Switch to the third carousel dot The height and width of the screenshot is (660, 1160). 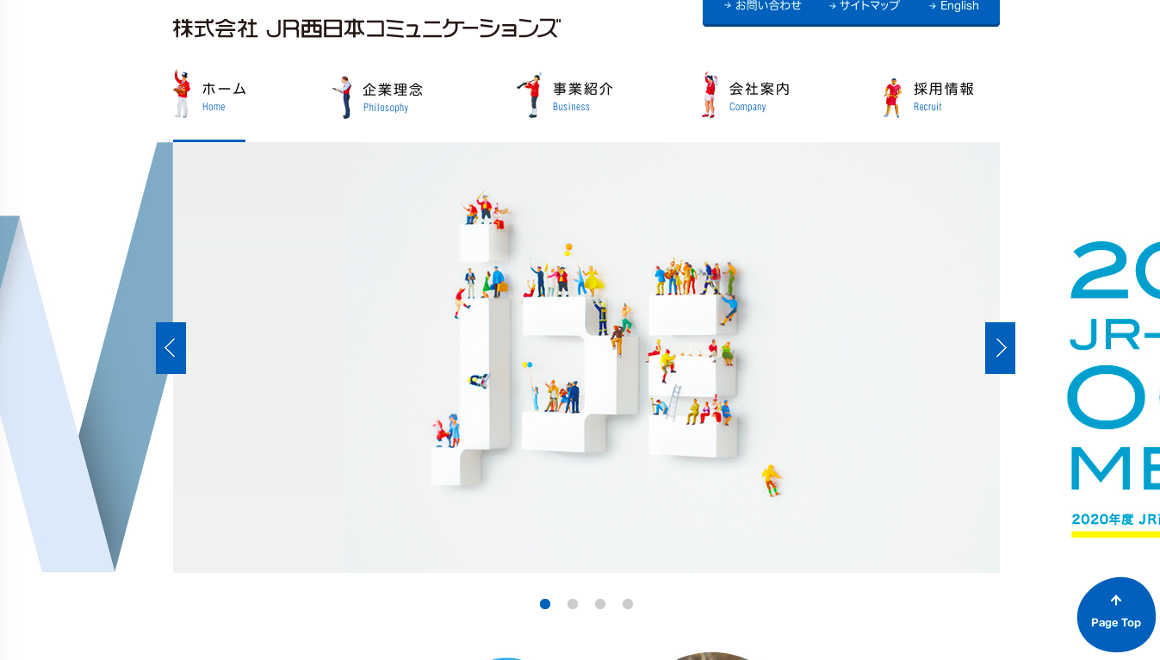pos(600,604)
